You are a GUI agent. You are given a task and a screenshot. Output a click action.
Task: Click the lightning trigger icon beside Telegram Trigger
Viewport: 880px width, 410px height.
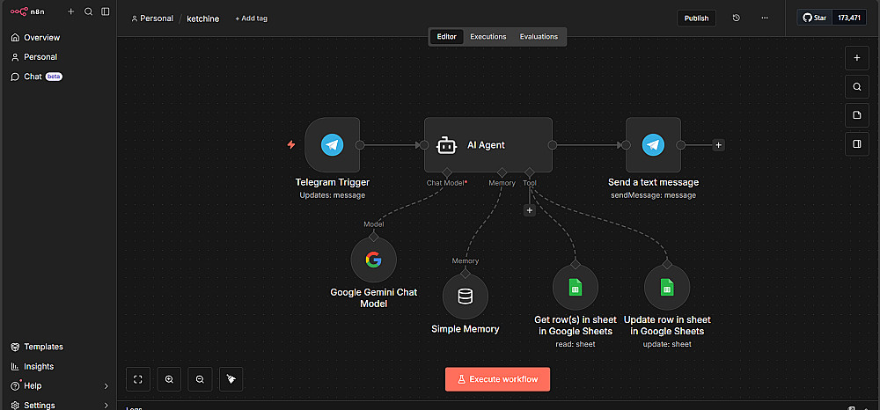click(290, 144)
